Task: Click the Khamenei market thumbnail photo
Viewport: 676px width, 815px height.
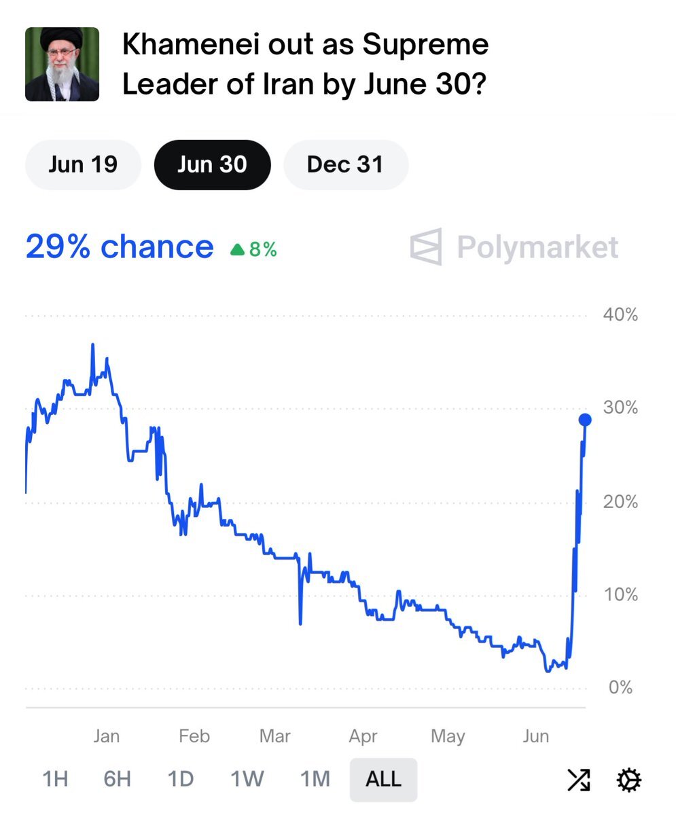Action: click(x=62, y=65)
